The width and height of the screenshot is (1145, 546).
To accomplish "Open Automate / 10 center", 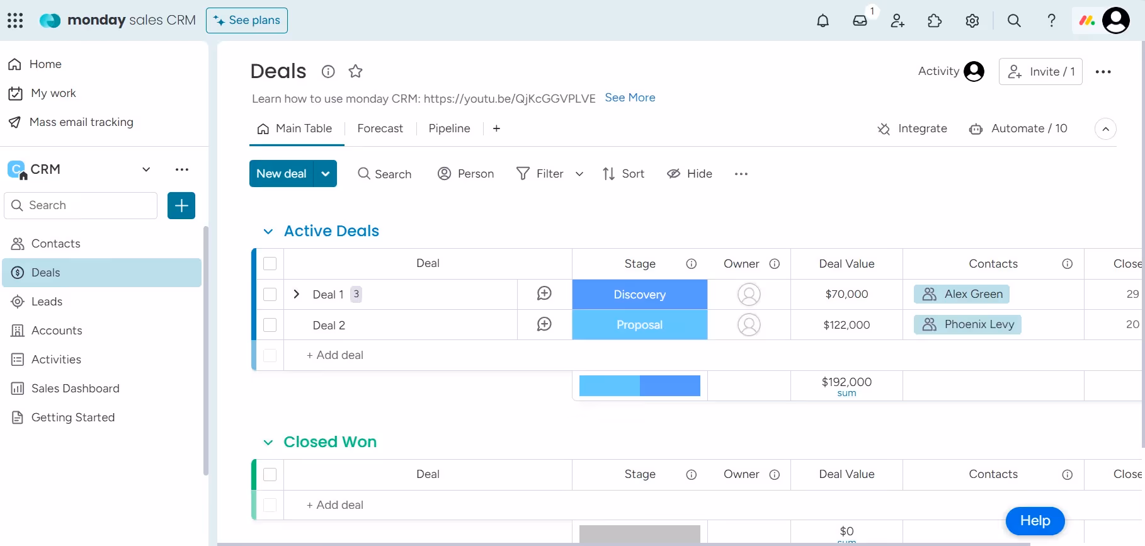I will (x=1018, y=128).
